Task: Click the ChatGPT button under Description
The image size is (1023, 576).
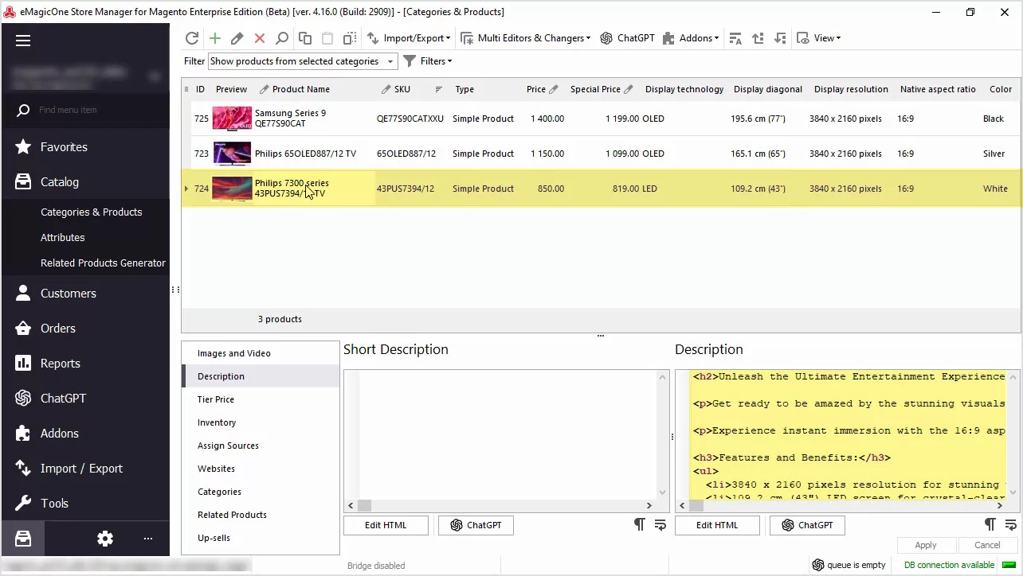Action: pos(807,525)
